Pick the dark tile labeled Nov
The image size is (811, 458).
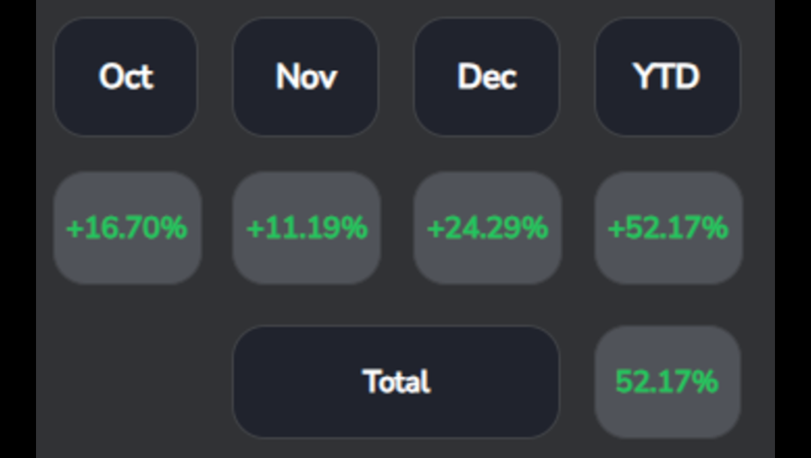306,77
